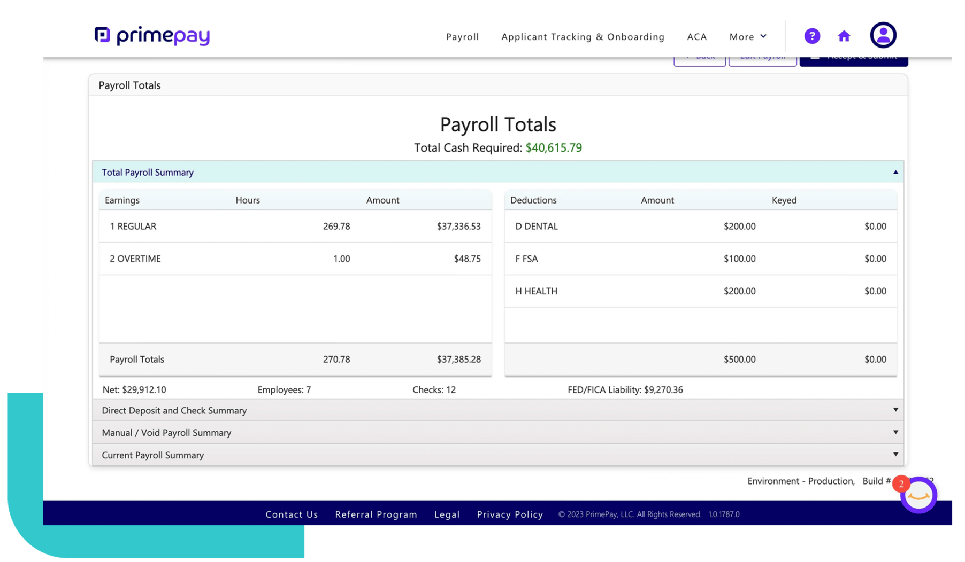This screenshot has height=562, width=965.
Task: Expand Direct Deposit and Check Summary
Action: click(x=895, y=410)
